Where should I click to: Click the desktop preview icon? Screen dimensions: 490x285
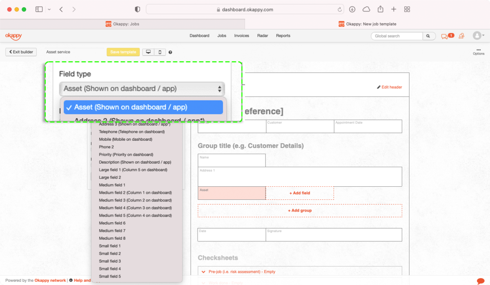coord(148,52)
